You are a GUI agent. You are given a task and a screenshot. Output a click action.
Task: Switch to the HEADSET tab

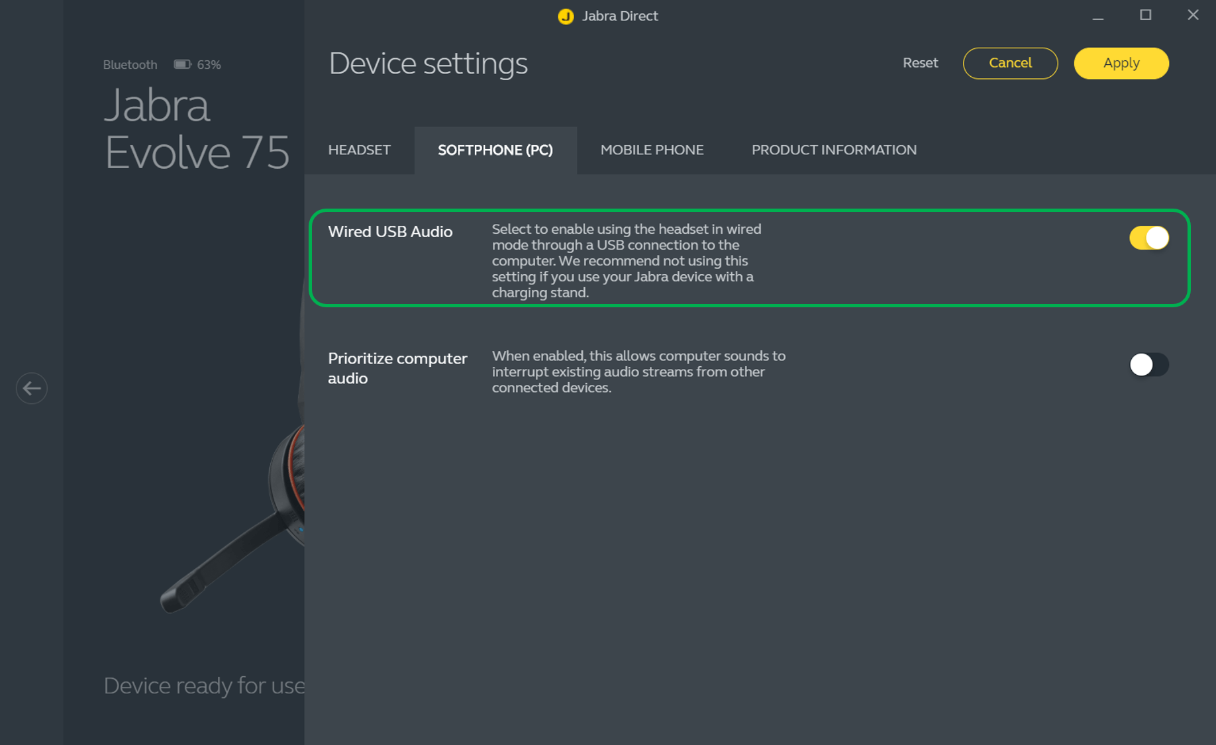pos(359,150)
